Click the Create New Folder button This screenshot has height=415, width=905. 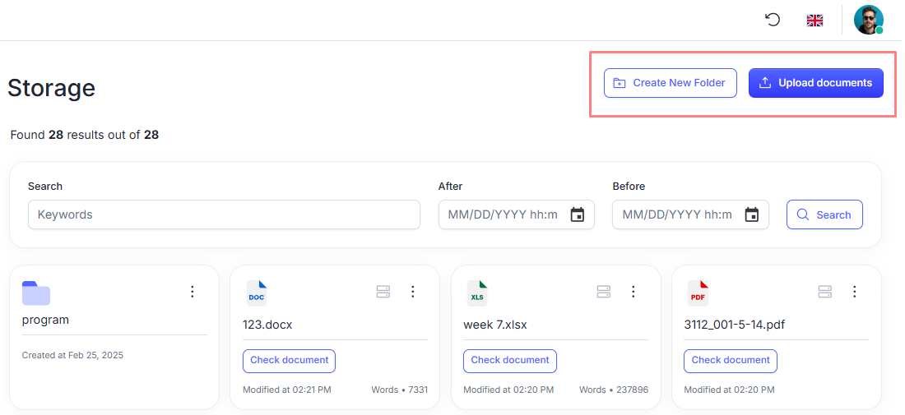pyautogui.click(x=670, y=83)
